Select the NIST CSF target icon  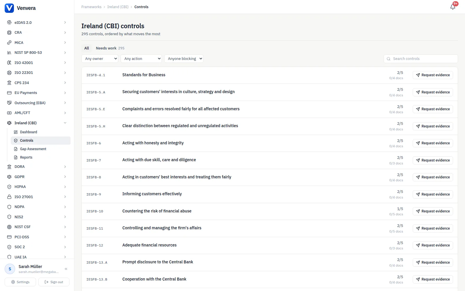pyautogui.click(x=9, y=227)
